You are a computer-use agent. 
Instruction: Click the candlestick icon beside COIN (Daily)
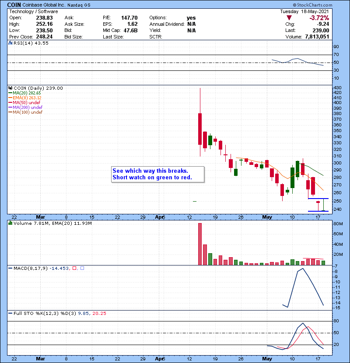(x=10, y=88)
